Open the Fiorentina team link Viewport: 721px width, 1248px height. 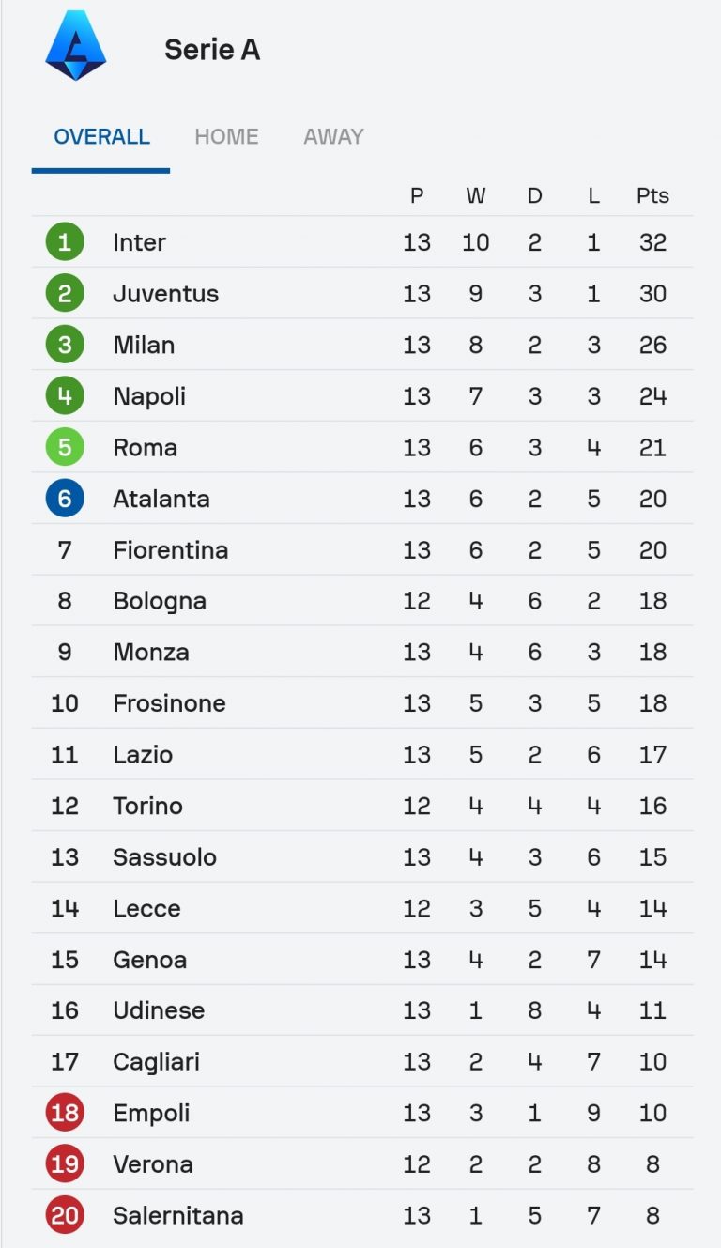(x=170, y=550)
